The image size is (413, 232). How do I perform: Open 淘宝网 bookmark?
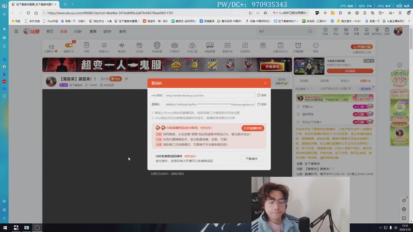[155, 21]
